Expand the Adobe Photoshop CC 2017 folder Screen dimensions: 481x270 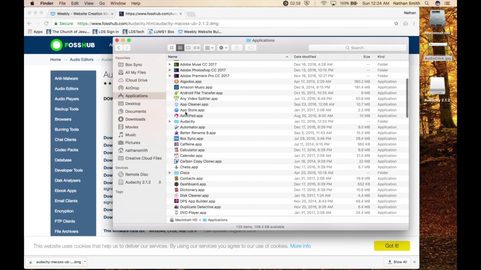click(x=169, y=70)
